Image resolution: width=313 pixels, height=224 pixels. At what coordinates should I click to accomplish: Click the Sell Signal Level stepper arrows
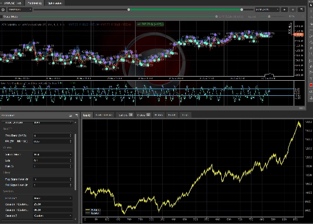point(70,185)
